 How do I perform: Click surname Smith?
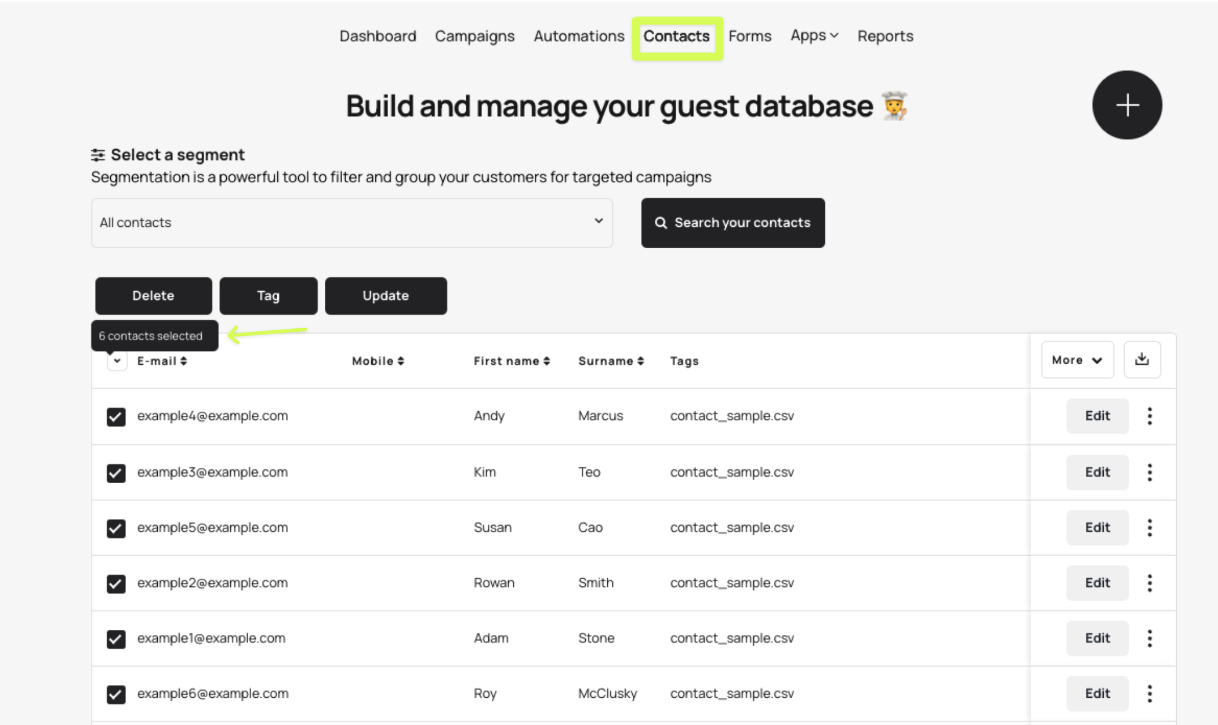pyautogui.click(x=596, y=583)
